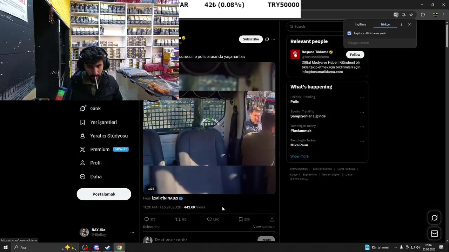
Task: Open the floating messages envelope button
Action: click(434, 234)
